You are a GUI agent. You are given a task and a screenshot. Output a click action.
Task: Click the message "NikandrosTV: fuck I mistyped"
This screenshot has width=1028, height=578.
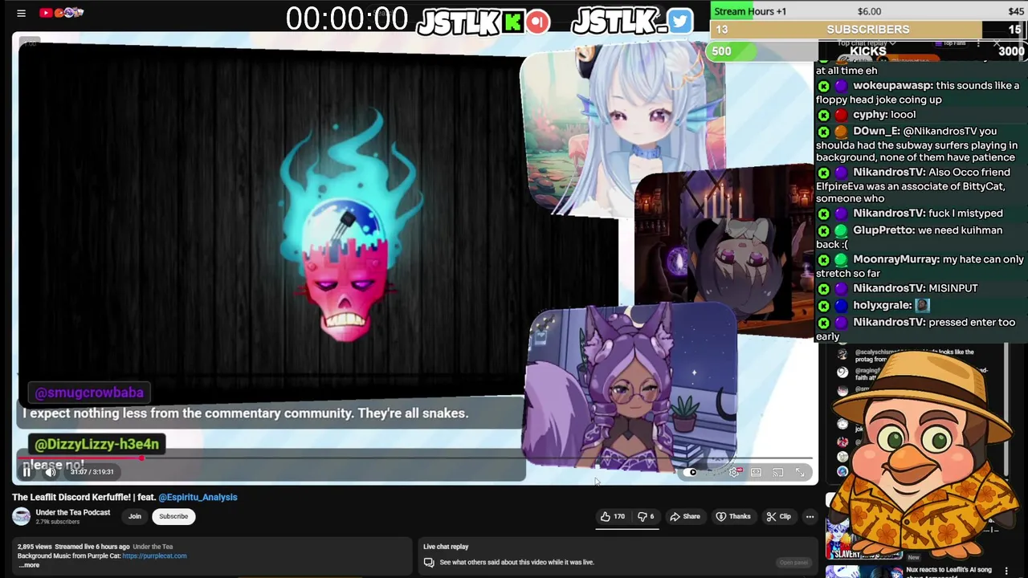pos(928,214)
